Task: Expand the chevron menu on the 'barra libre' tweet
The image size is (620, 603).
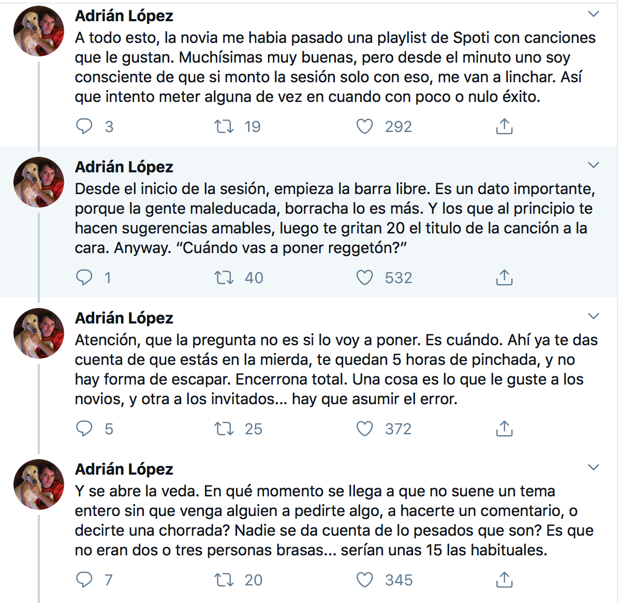Action: pyautogui.click(x=594, y=165)
